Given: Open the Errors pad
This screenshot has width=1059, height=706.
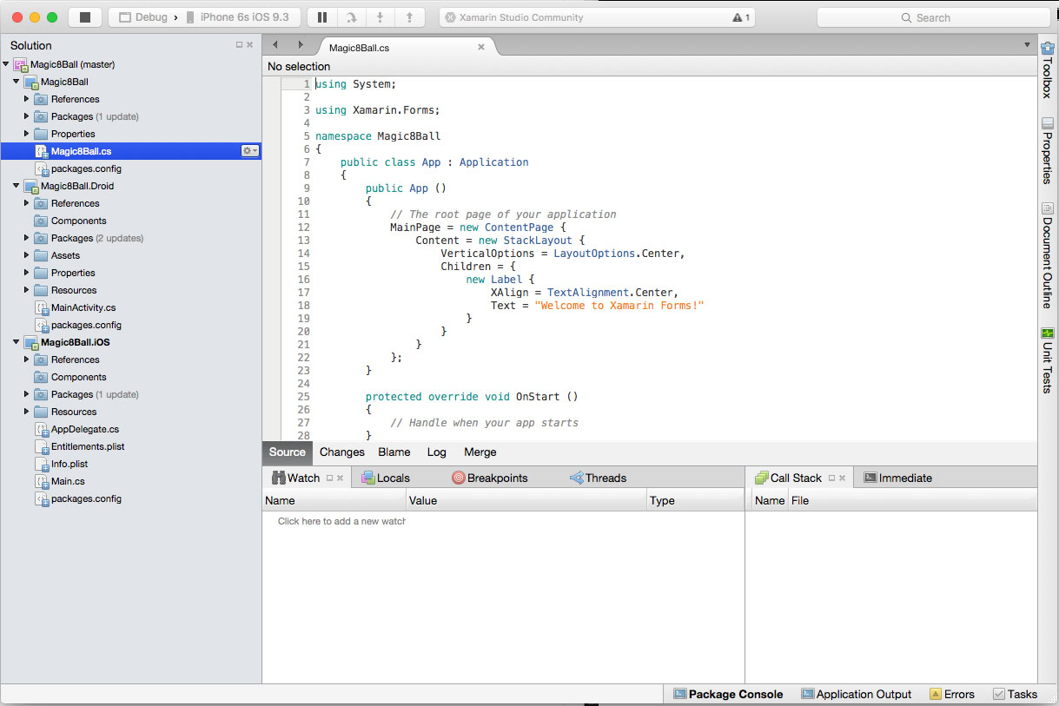Looking at the screenshot, I should pos(952,694).
